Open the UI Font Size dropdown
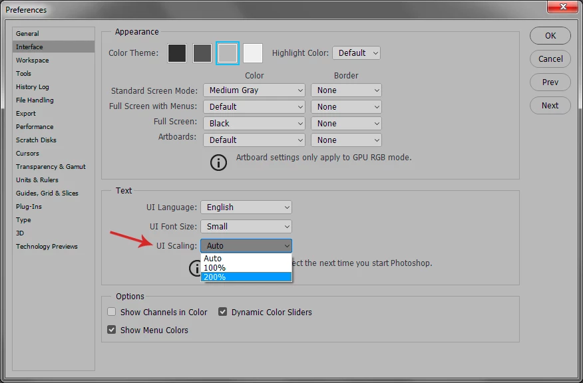The width and height of the screenshot is (583, 383). click(246, 227)
